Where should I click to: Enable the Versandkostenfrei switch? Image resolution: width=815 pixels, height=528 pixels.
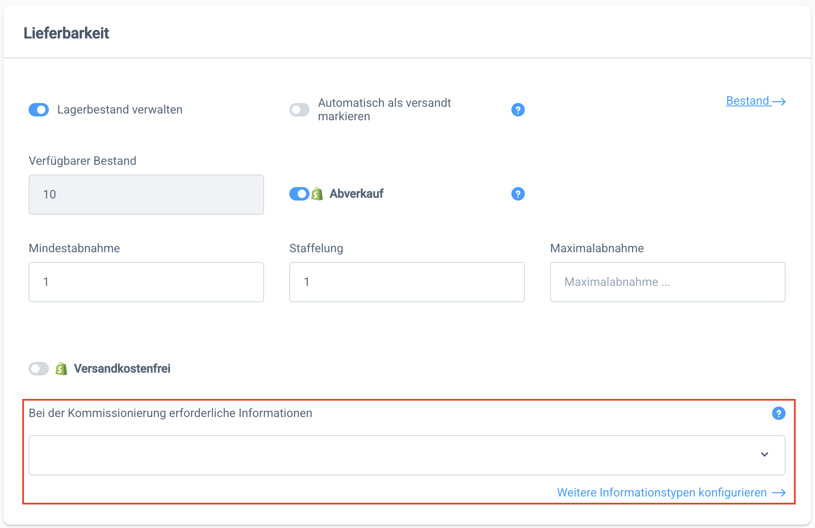tap(39, 369)
